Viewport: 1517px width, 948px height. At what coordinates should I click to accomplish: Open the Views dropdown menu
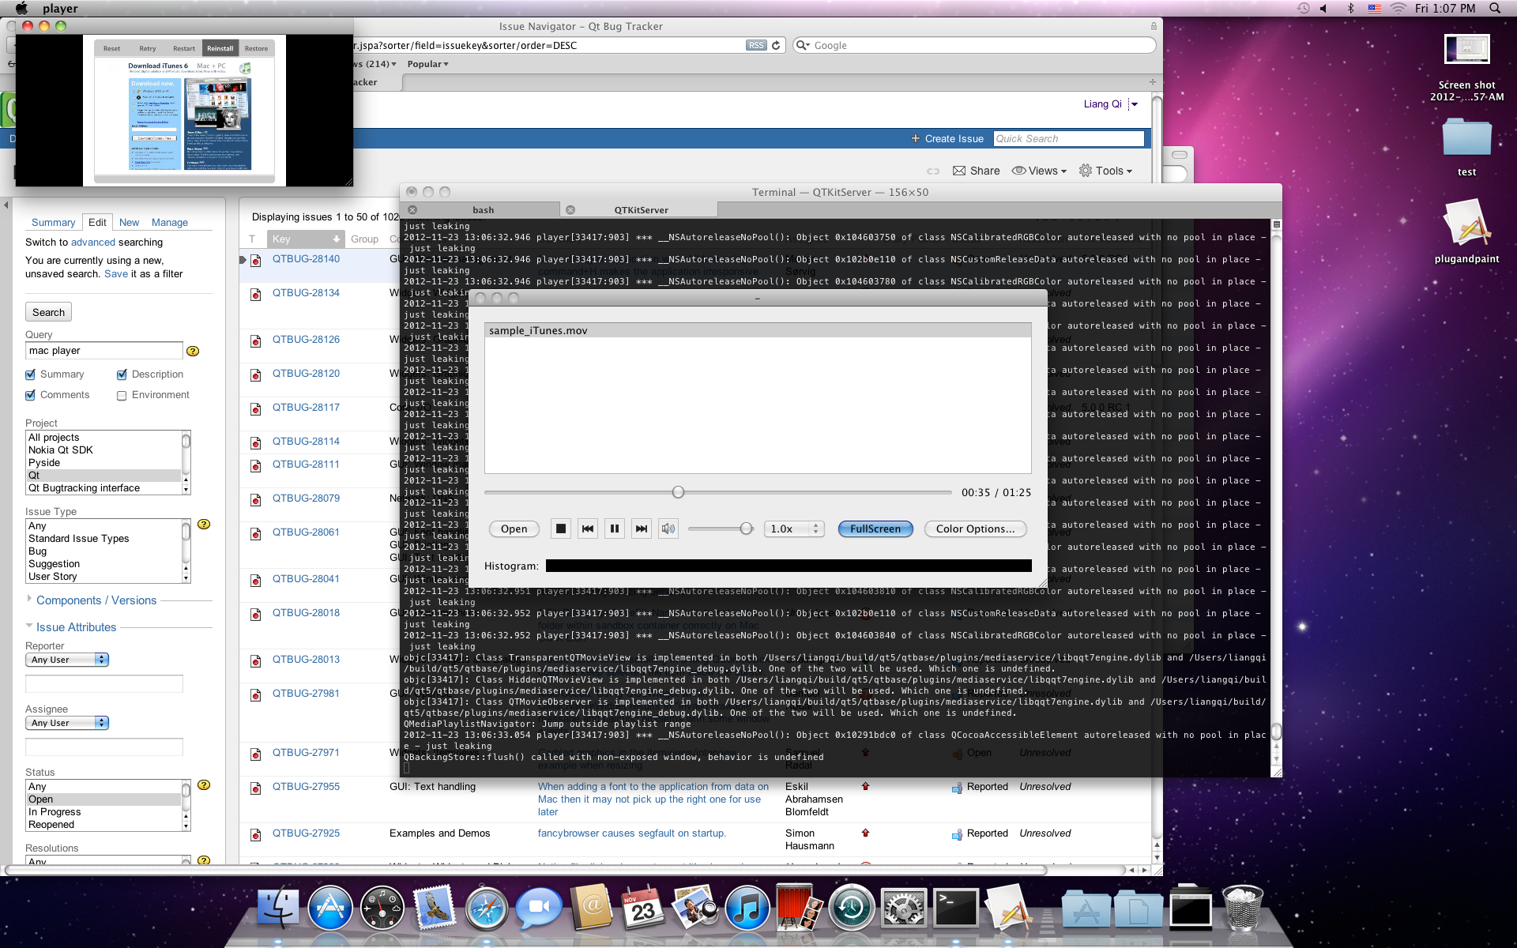tap(1039, 171)
